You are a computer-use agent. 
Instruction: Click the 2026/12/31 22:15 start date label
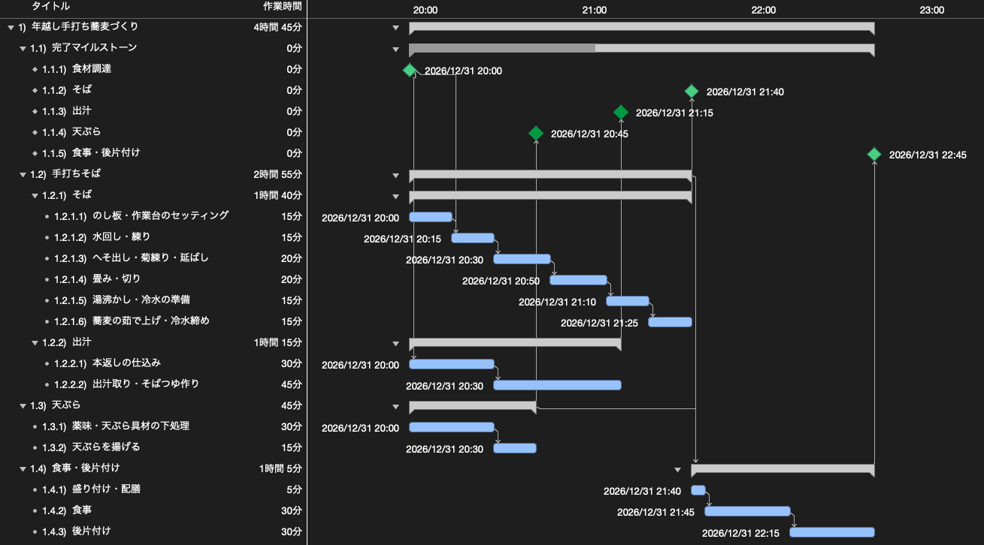click(x=740, y=534)
